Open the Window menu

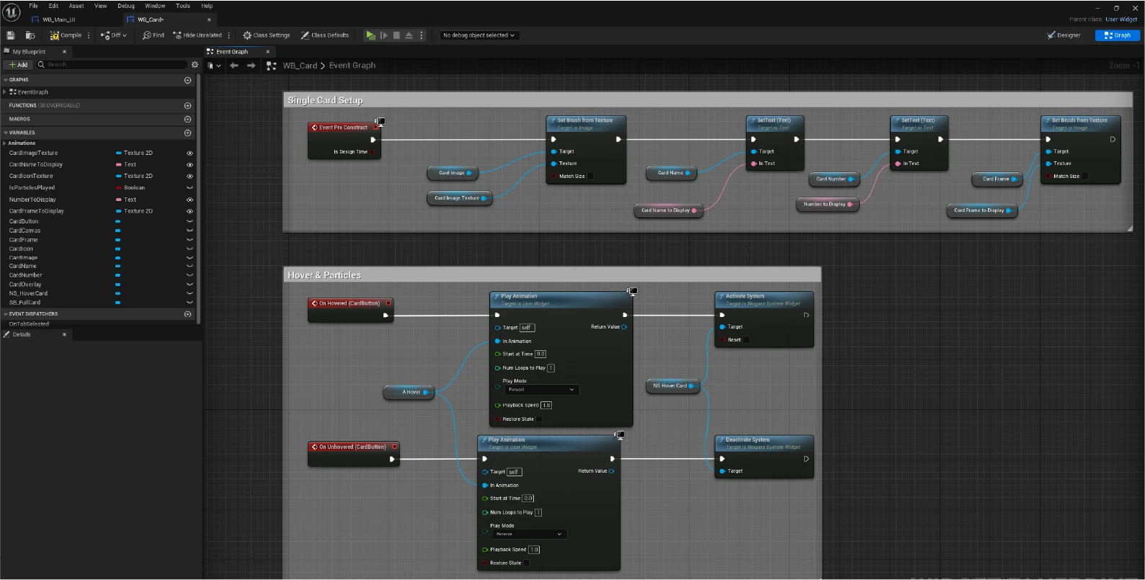(155, 6)
